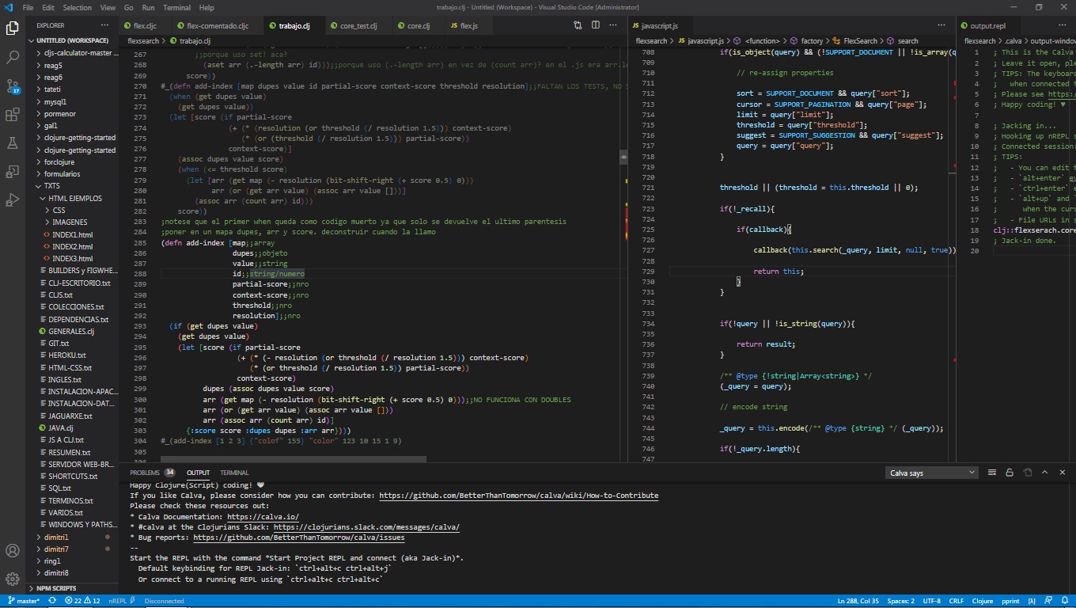1076x608 pixels.
Task: Switch to the TERMINAL panel tab
Action: [234, 473]
